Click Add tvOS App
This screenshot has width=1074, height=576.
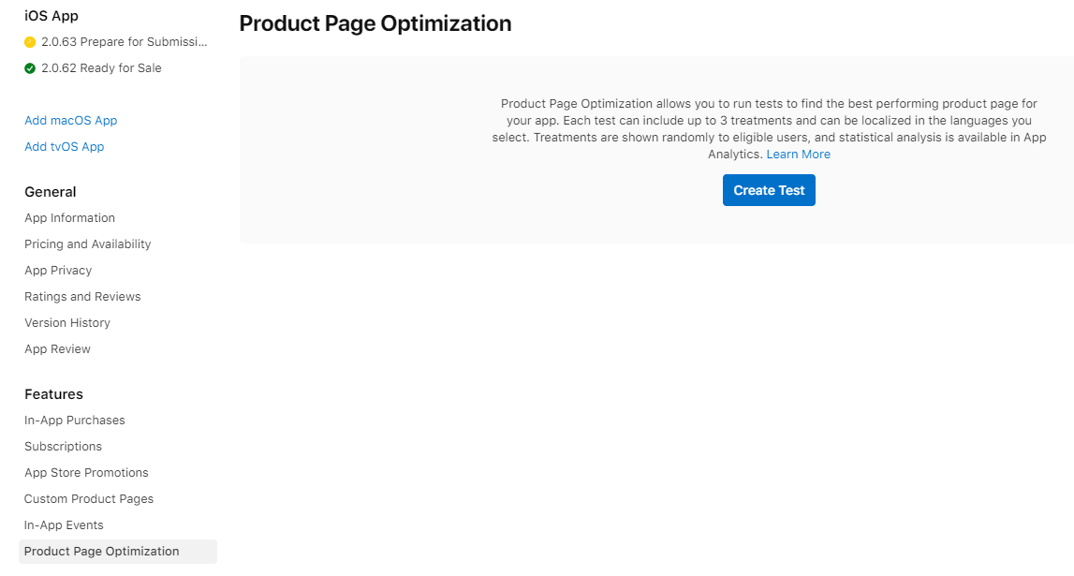[x=64, y=146]
